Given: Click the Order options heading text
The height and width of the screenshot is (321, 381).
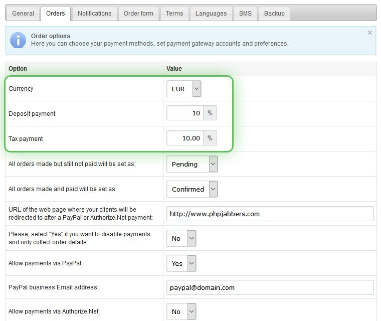Looking at the screenshot, I should coord(50,36).
